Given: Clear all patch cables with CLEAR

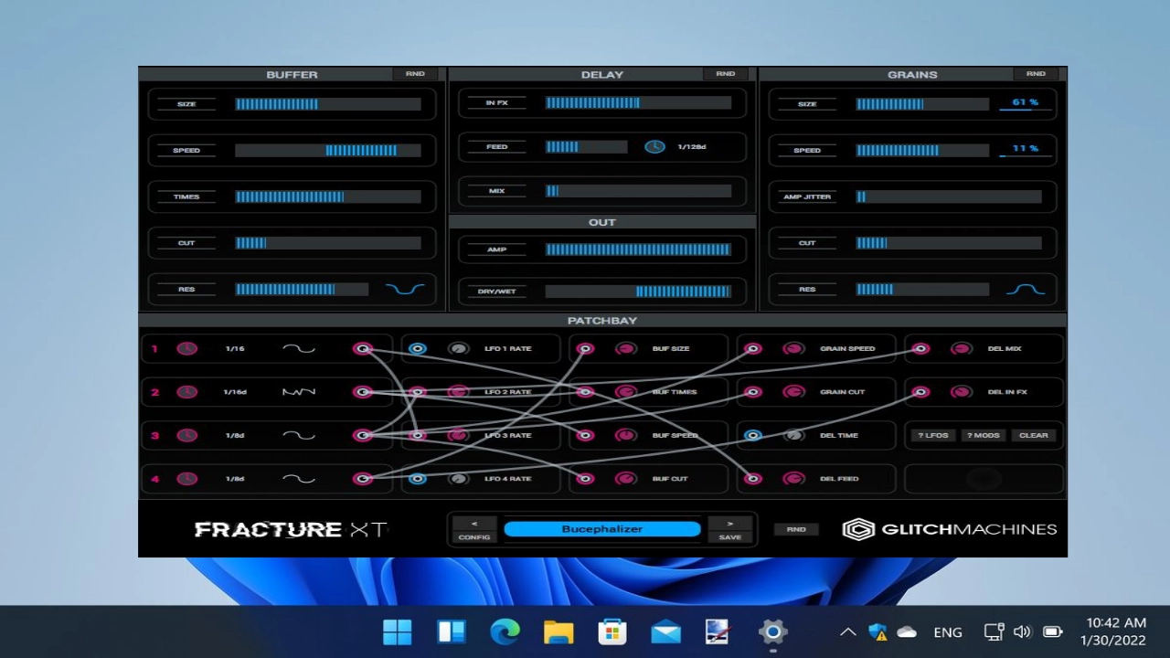Looking at the screenshot, I should (x=1034, y=435).
